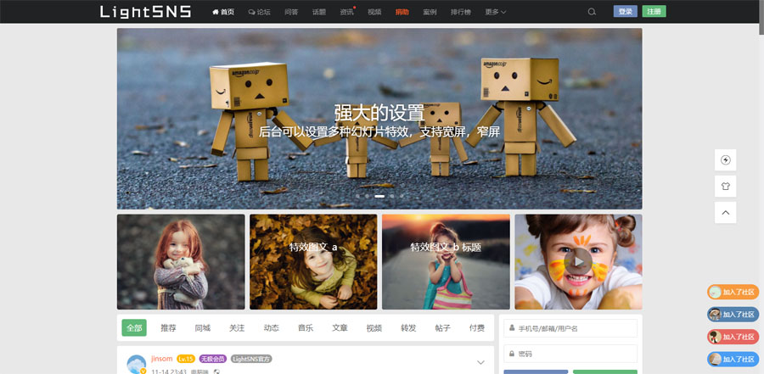764x374 pixels.
Task: Open 资讯 with red dot in navigation
Action: (347, 12)
